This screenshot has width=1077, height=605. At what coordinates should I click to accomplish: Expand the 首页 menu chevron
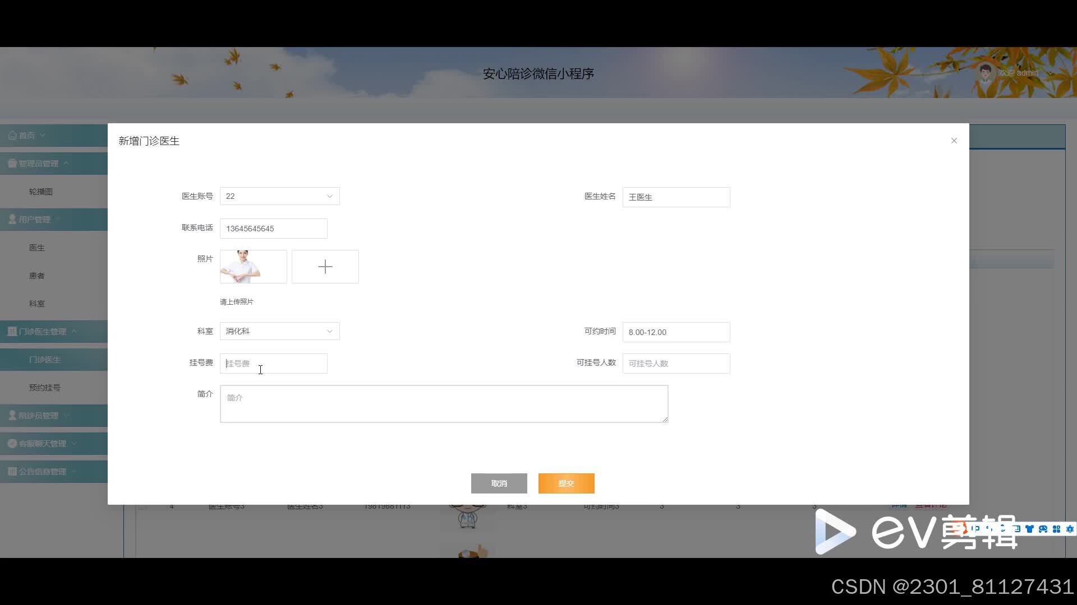43,136
